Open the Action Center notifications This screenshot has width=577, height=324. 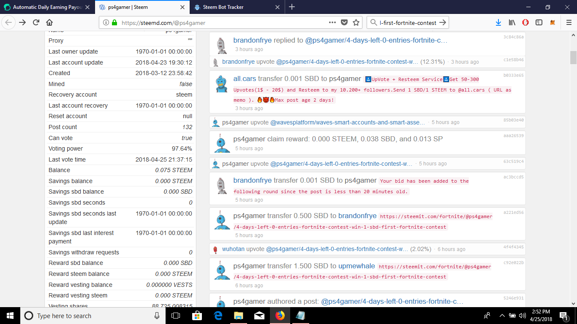click(x=563, y=316)
